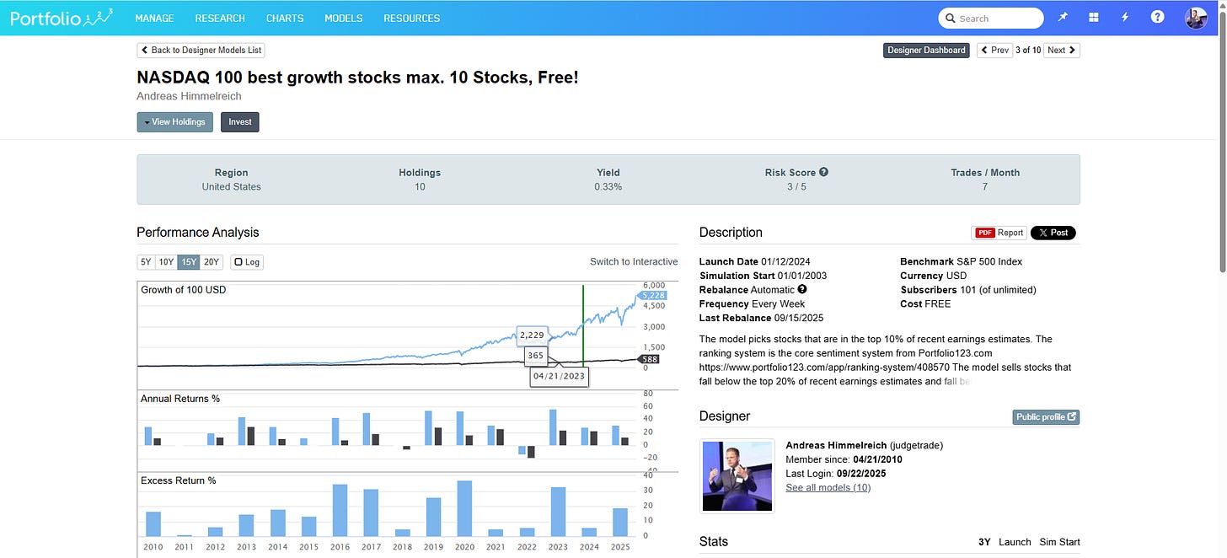Click the 04/21/2023 chart date label

tap(559, 376)
